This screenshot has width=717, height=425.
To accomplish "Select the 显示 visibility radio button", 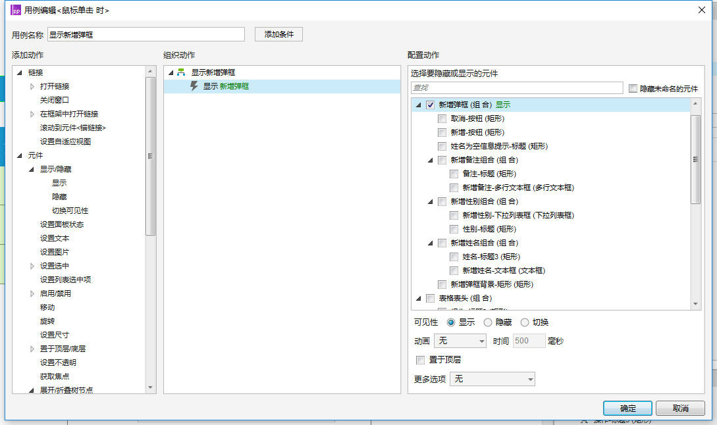I will (x=451, y=322).
